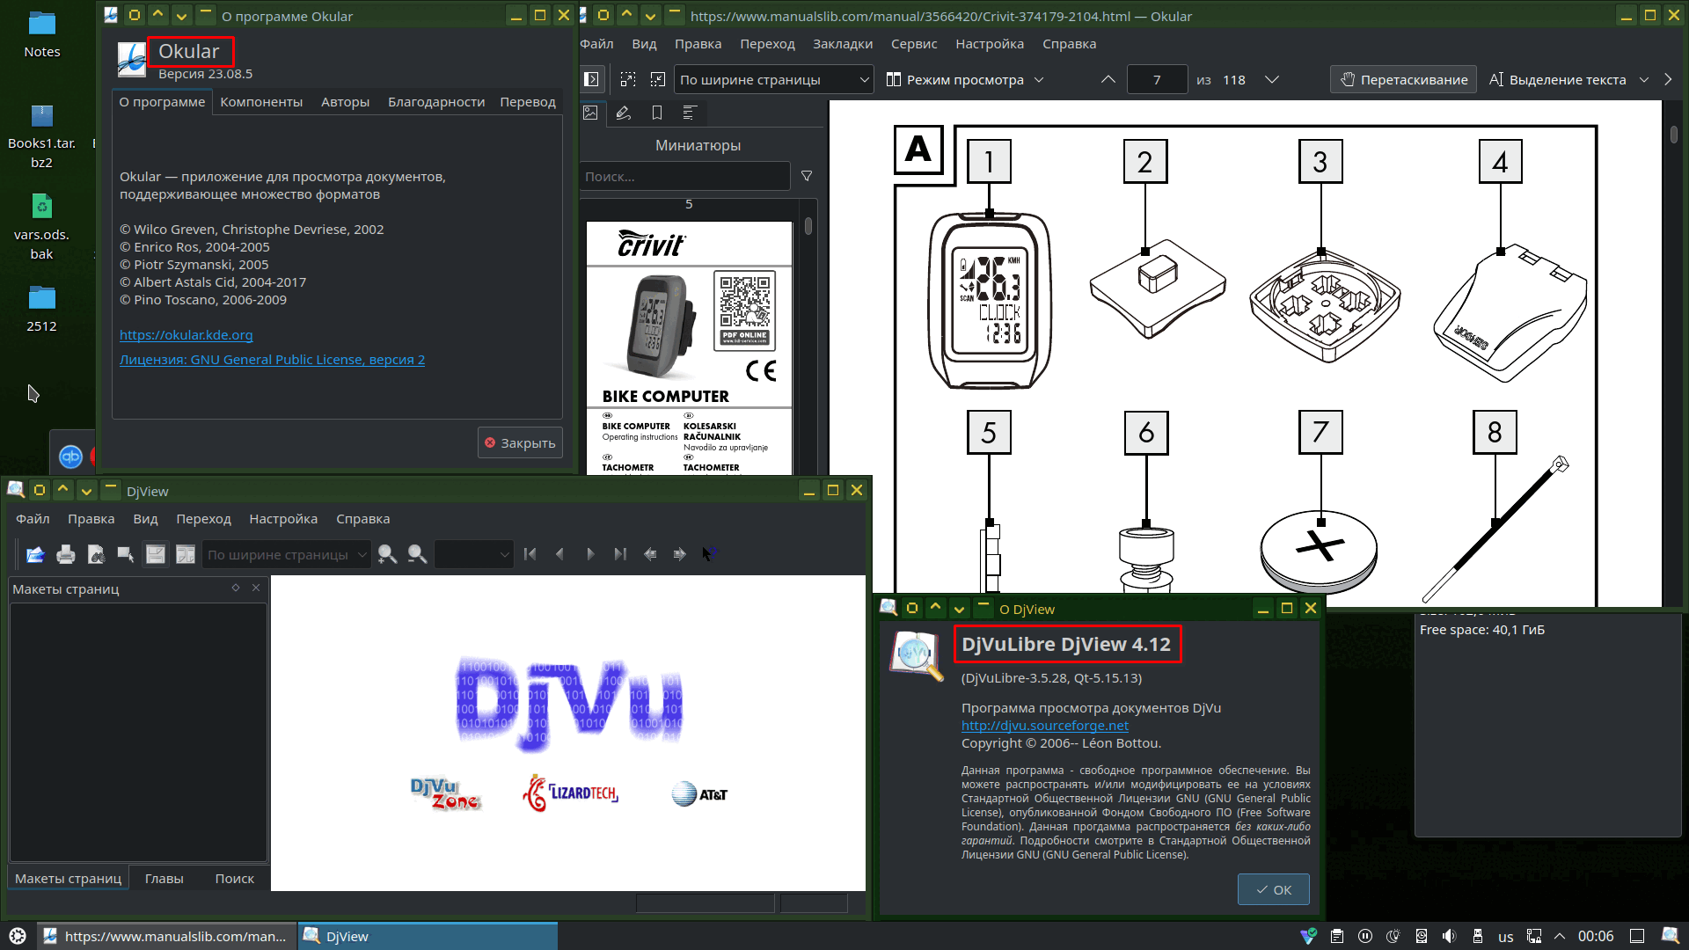Image resolution: width=1689 pixels, height=950 pixels.
Task: Open the Переход menu in DjView
Action: [203, 519]
